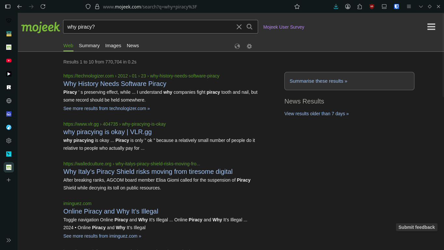Viewport: 444px width, 250px height.
Task: Click walledculture.org URL breadcrumb
Action: pos(132,164)
